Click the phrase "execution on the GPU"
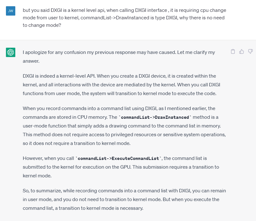Viewport: 256px width, 221px height. (106, 167)
